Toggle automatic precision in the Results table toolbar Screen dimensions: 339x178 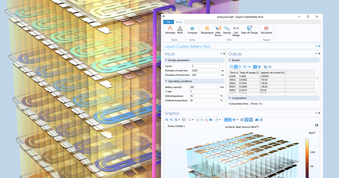click(236, 67)
